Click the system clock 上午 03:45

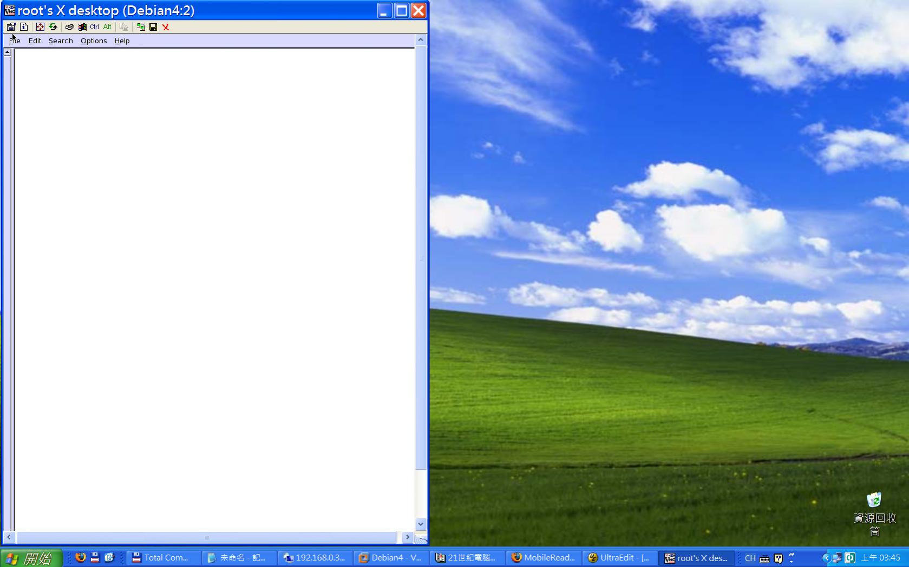tap(881, 558)
